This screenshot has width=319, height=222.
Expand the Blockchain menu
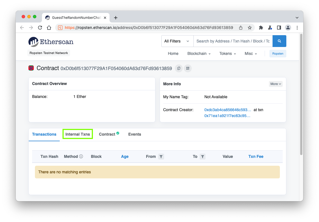[199, 53]
